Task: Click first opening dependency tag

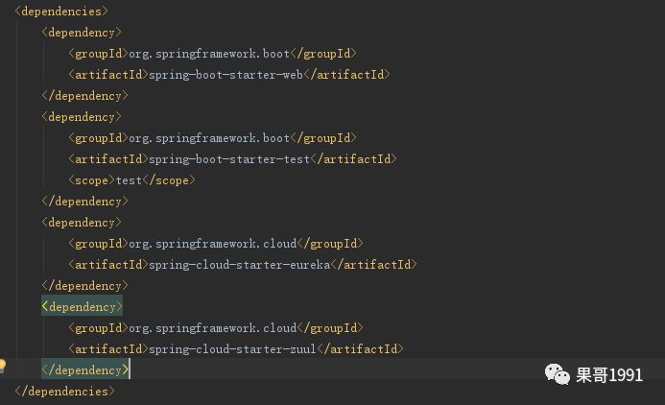Action: click(x=82, y=33)
